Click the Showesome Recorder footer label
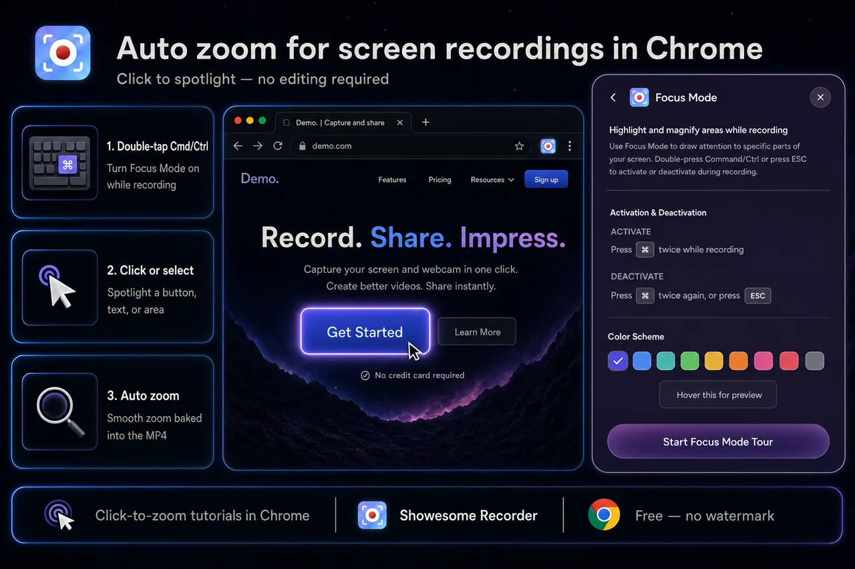The image size is (855, 569). click(x=468, y=516)
